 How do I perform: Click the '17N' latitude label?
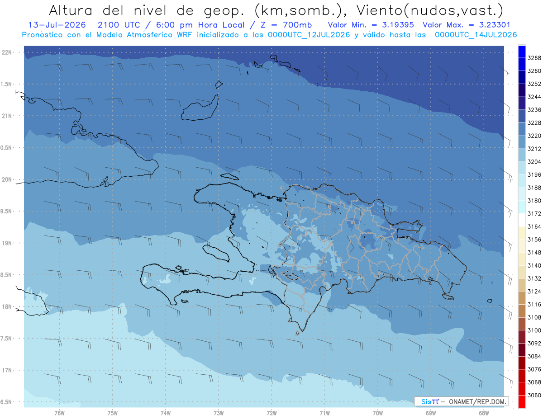(x=7, y=371)
